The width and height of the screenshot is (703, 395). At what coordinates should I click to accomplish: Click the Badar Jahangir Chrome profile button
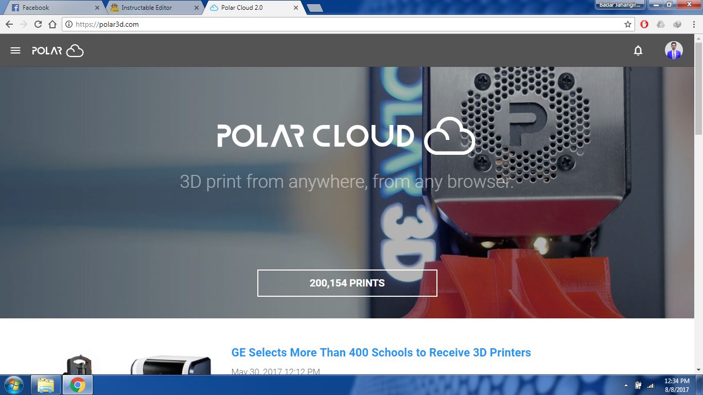click(620, 5)
